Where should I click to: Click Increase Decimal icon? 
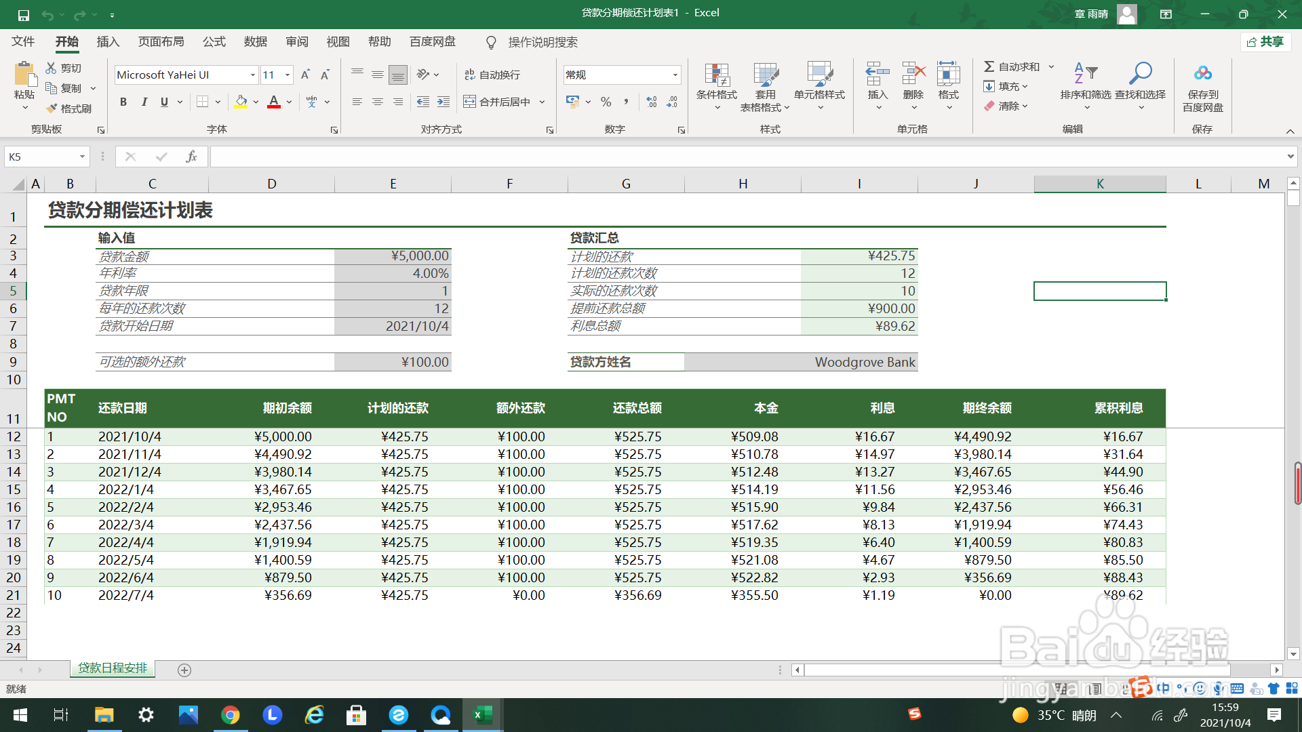(x=651, y=102)
